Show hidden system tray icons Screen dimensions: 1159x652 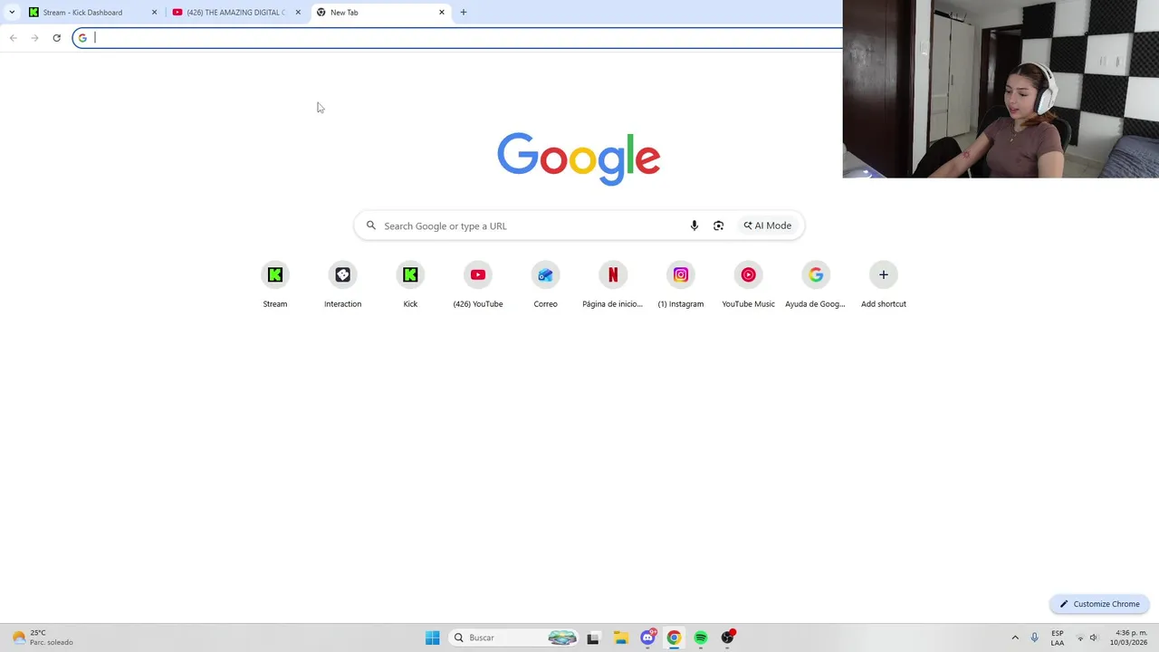(1015, 638)
